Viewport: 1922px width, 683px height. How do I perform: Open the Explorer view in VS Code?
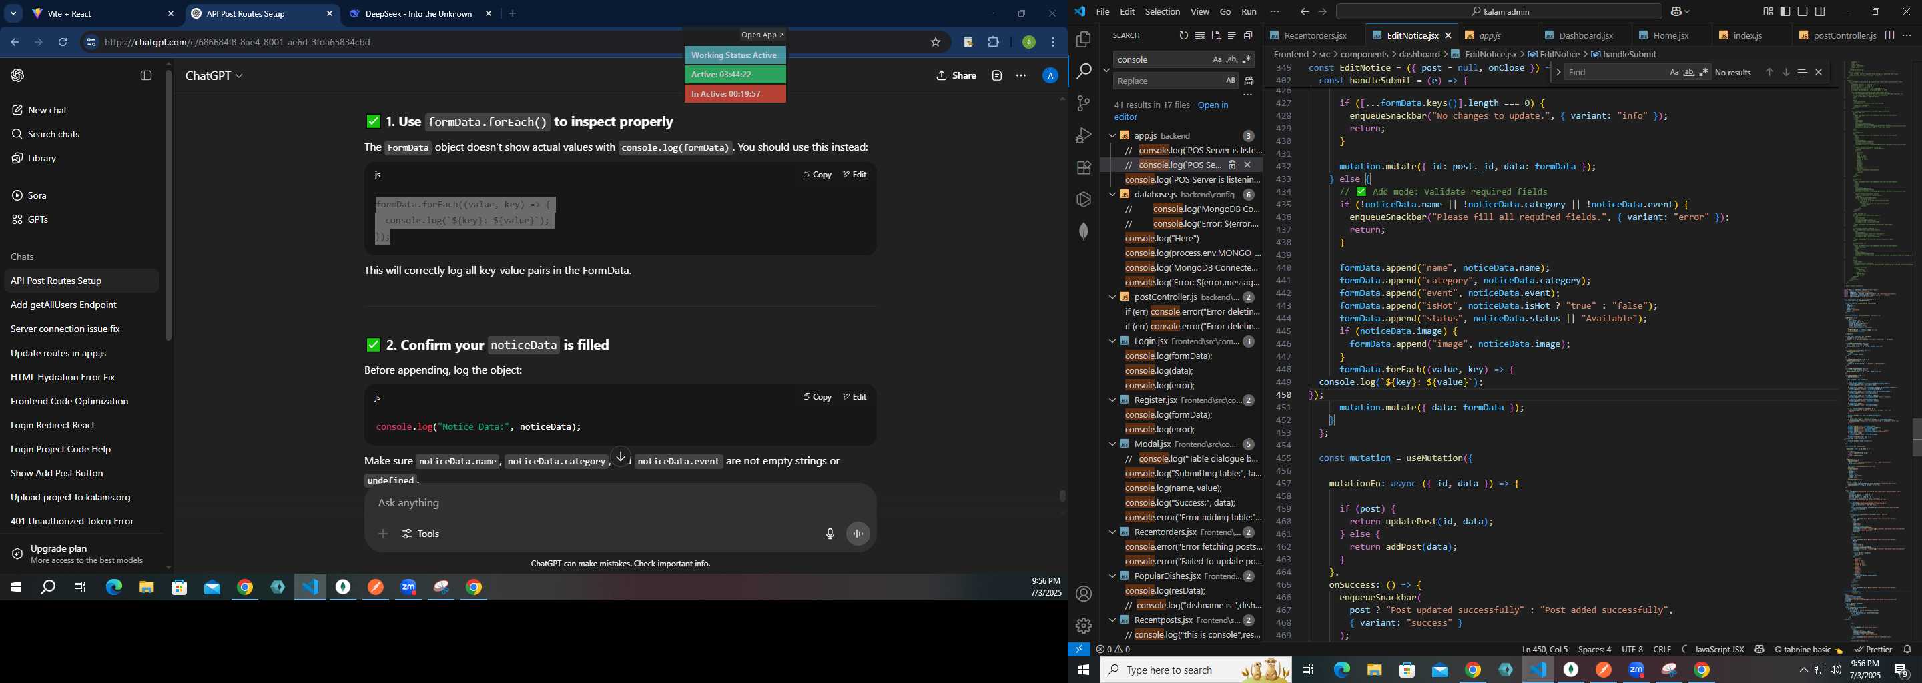(1083, 39)
